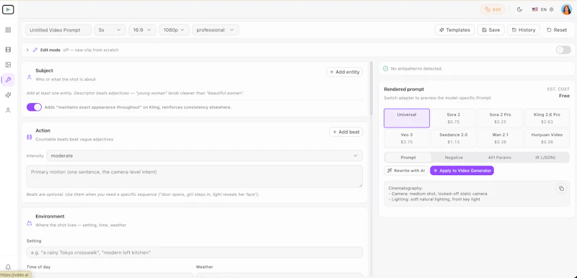Click the Environment section icon
The image size is (577, 278).
coord(30,223)
